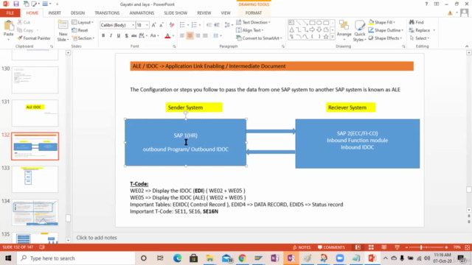Screen dimensions: 472x265
Task: Toggle Justify paragraph alignment
Action: click(x=205, y=36)
